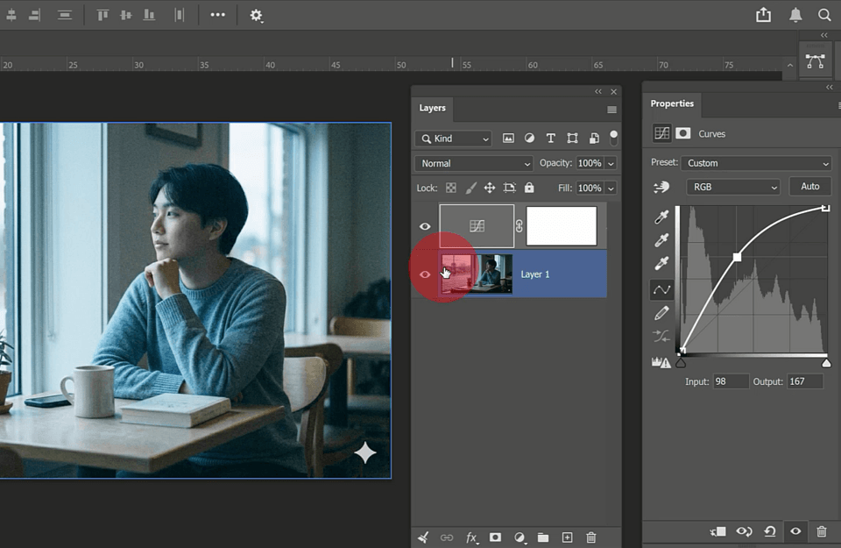Viewport: 841px width, 548px height.
Task: Select the Properties tab
Action: [x=672, y=103]
